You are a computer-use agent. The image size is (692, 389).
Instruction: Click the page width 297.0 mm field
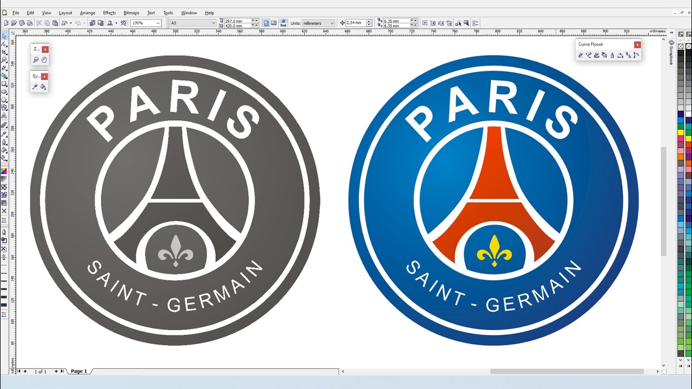click(237, 21)
